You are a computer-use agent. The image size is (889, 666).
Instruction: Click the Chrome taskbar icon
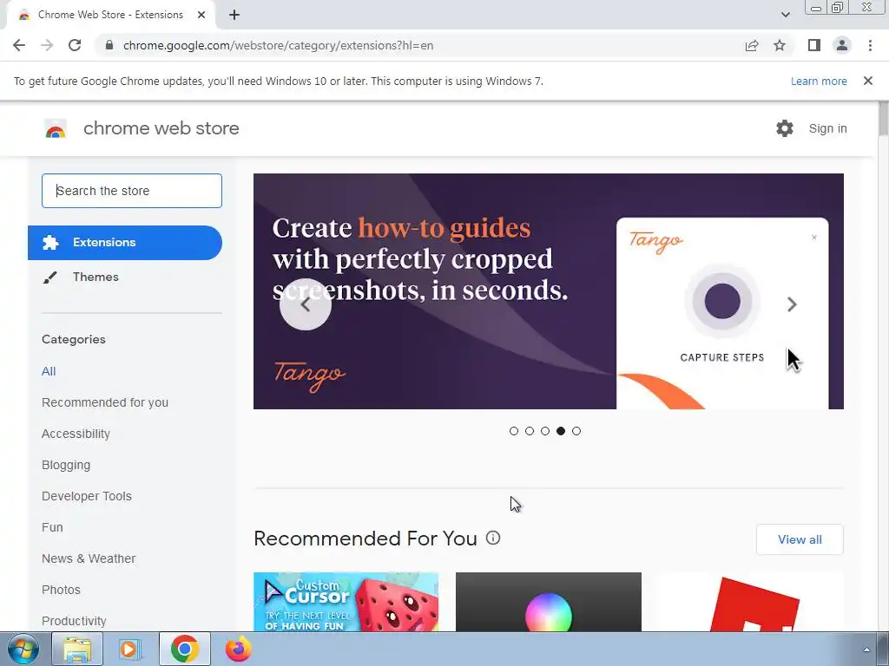(185, 649)
